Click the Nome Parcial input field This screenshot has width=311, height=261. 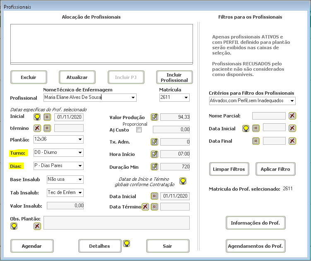pos(269,116)
